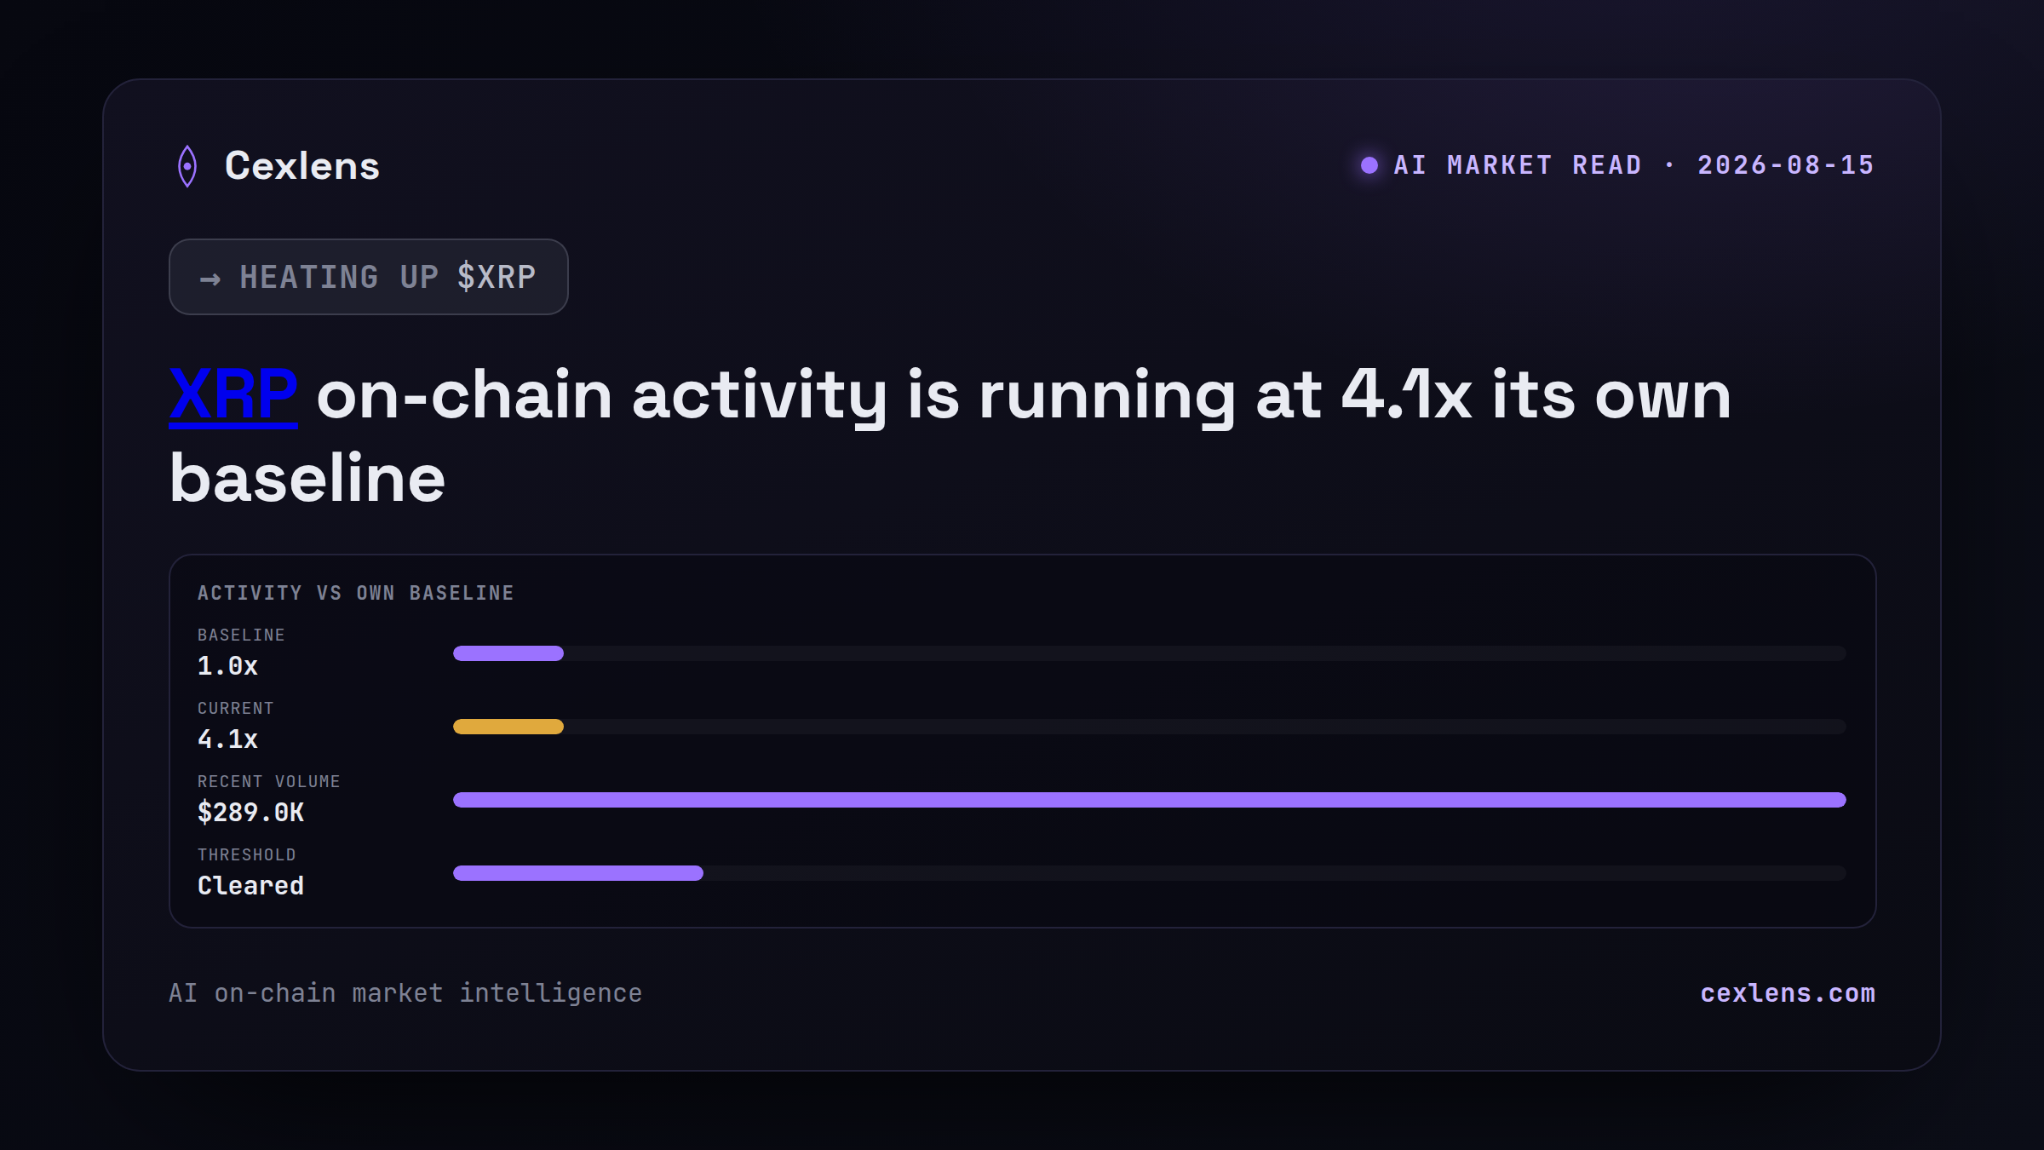The width and height of the screenshot is (2044, 1150).
Task: Click the word baseline in the headline
Action: (307, 478)
